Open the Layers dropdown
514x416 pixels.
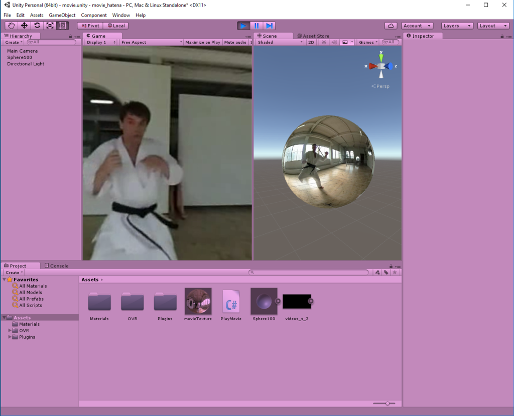click(x=457, y=26)
